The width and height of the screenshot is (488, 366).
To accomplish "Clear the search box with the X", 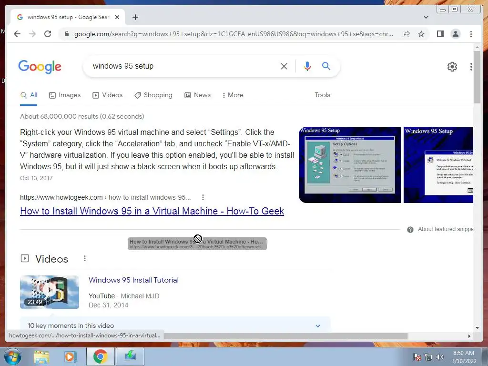I will 284,66.
